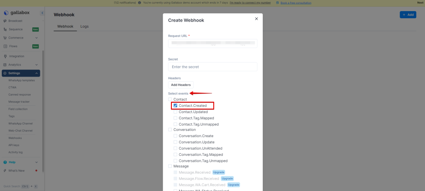Click the Sequence icon in sidebar

(x=5, y=29)
